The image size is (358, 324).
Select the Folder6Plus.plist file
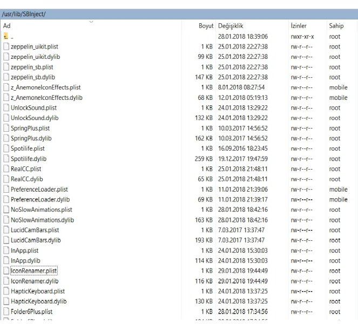[33, 312]
